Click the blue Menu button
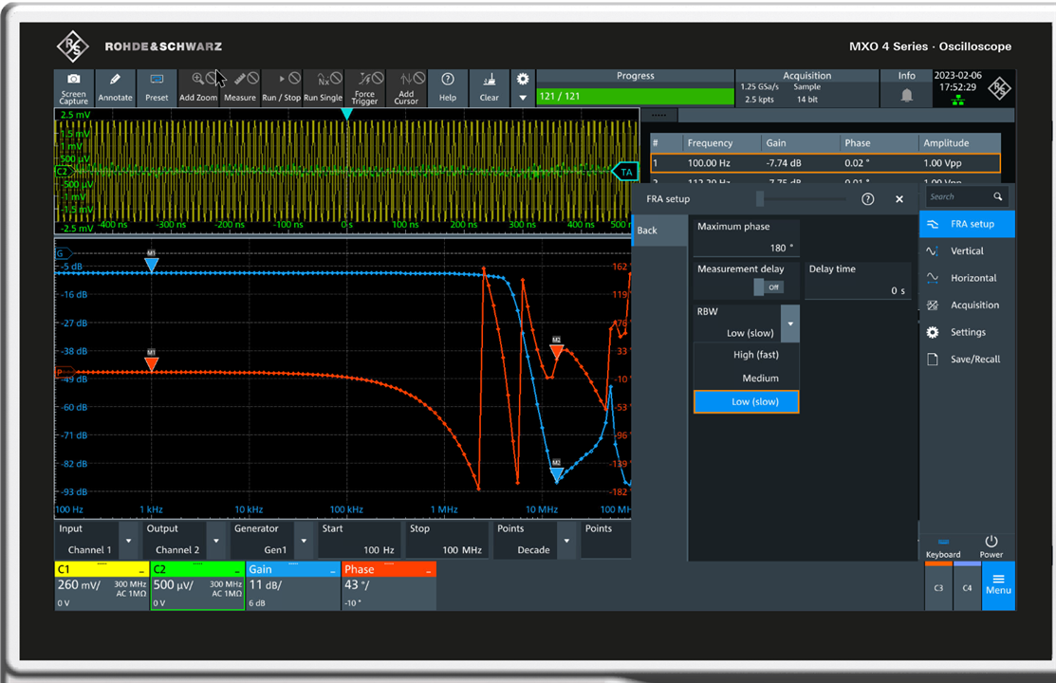The width and height of the screenshot is (1056, 683). [997, 584]
